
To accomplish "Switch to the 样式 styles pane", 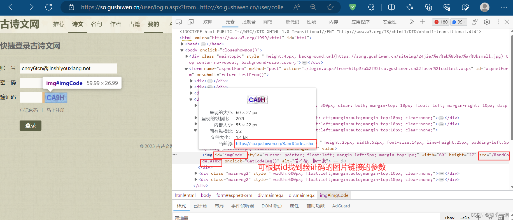I will (x=181, y=206).
